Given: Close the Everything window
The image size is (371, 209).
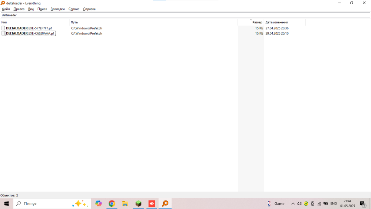Looking at the screenshot, I should (364, 3).
